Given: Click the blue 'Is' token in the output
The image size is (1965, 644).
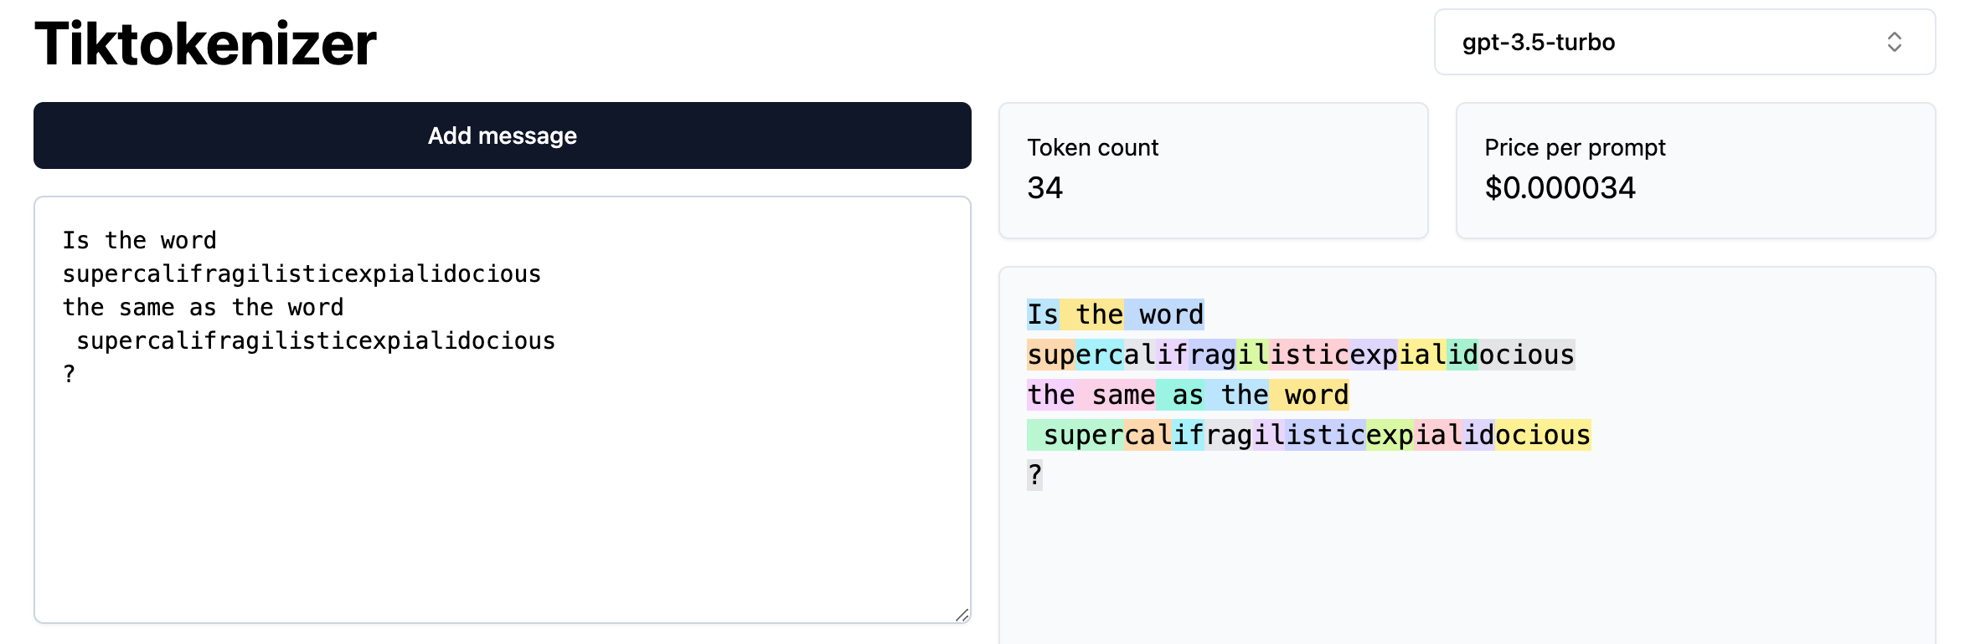Looking at the screenshot, I should click(1043, 314).
